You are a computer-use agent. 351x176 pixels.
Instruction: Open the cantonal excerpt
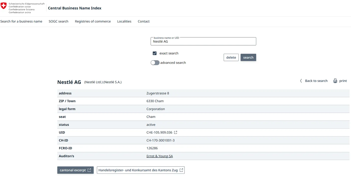(75, 170)
